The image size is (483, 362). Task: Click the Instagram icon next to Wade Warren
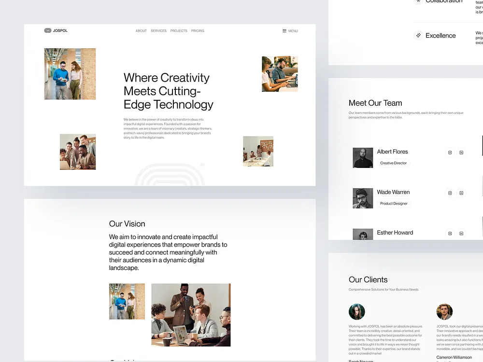[x=450, y=193]
